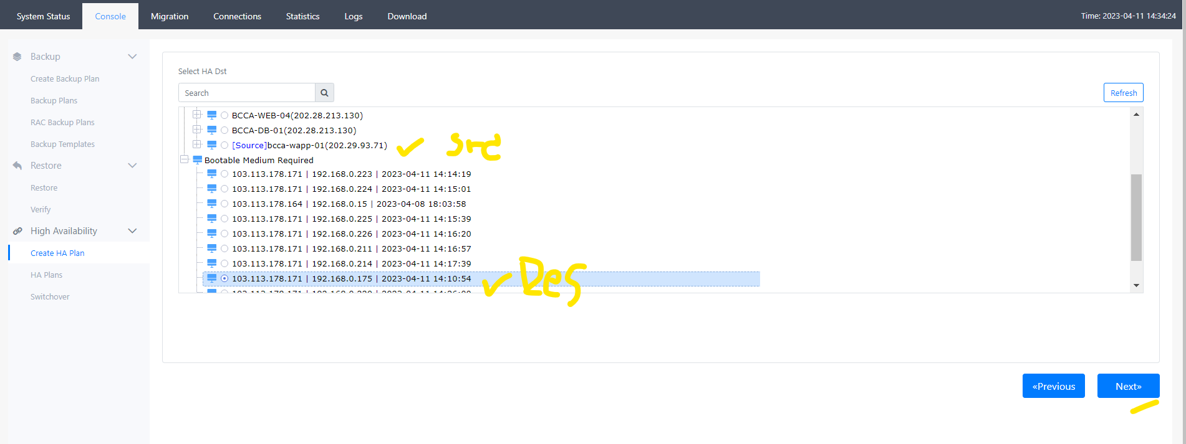The image size is (1186, 444).
Task: Focus the Search input field
Action: click(x=247, y=93)
